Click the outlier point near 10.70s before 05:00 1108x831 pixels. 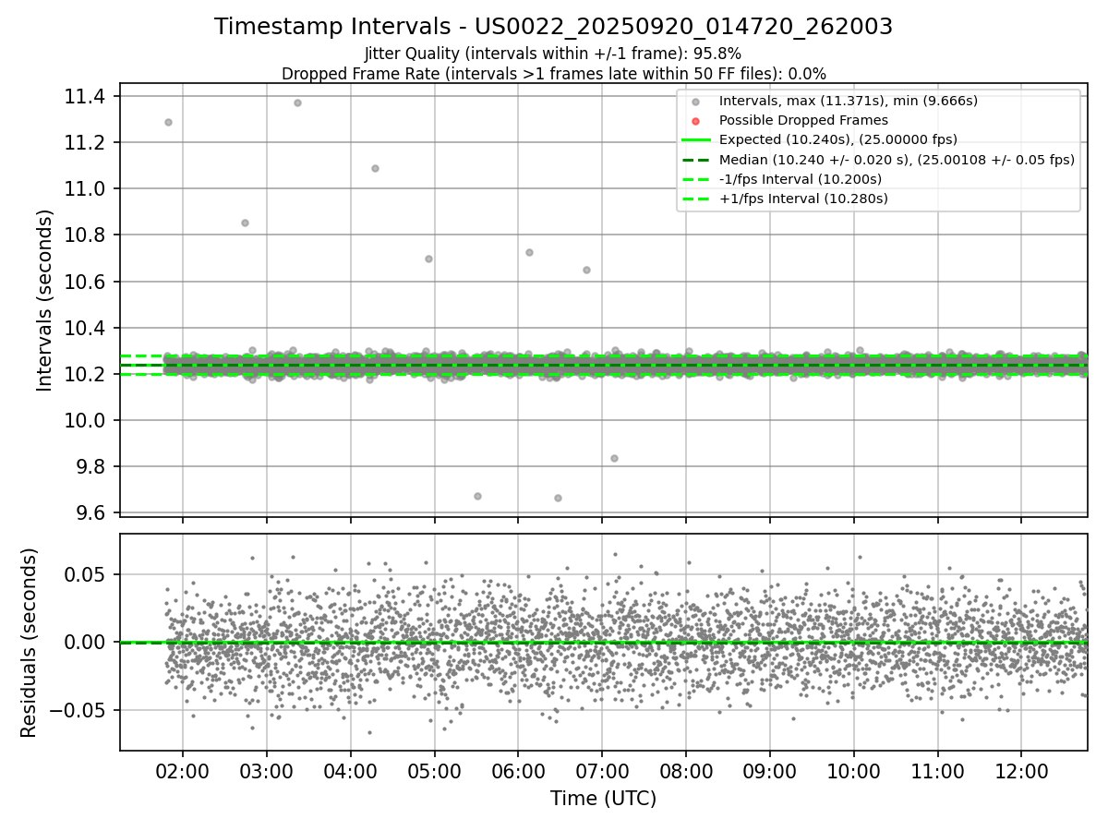tap(428, 259)
